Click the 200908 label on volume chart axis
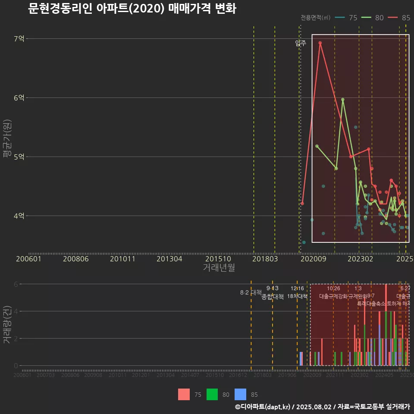 click(93, 375)
